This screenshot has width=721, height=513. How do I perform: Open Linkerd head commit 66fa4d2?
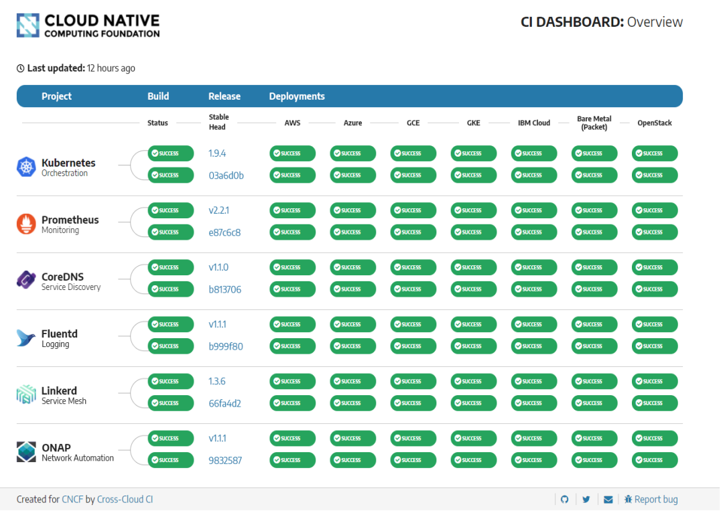tap(225, 404)
